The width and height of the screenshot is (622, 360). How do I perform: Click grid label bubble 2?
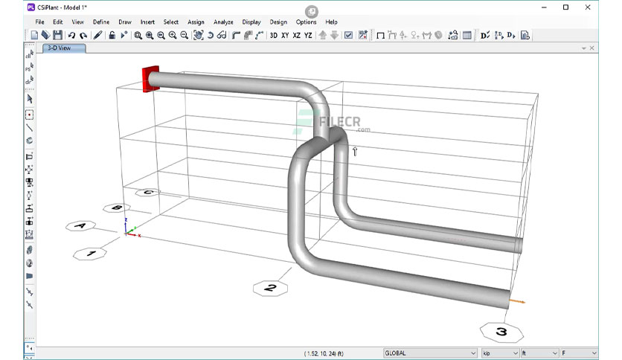point(271,288)
